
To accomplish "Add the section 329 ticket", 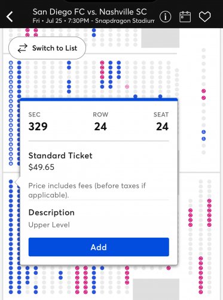I will [x=99, y=247].
